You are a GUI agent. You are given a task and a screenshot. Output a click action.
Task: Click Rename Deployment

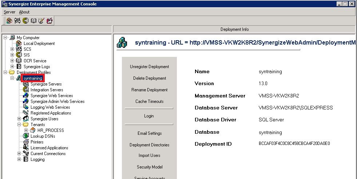(149, 90)
